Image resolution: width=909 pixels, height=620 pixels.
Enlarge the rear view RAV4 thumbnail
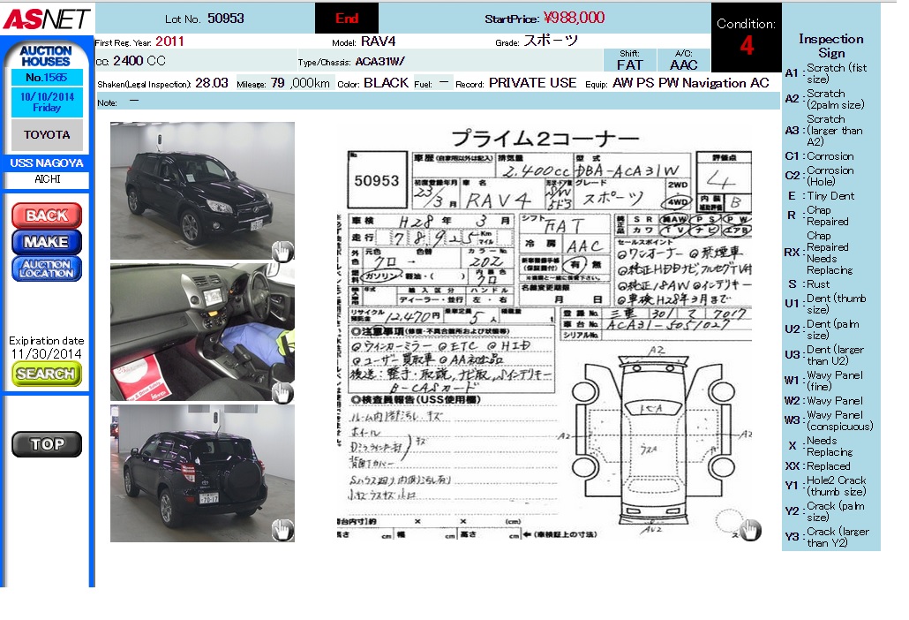[x=202, y=473]
